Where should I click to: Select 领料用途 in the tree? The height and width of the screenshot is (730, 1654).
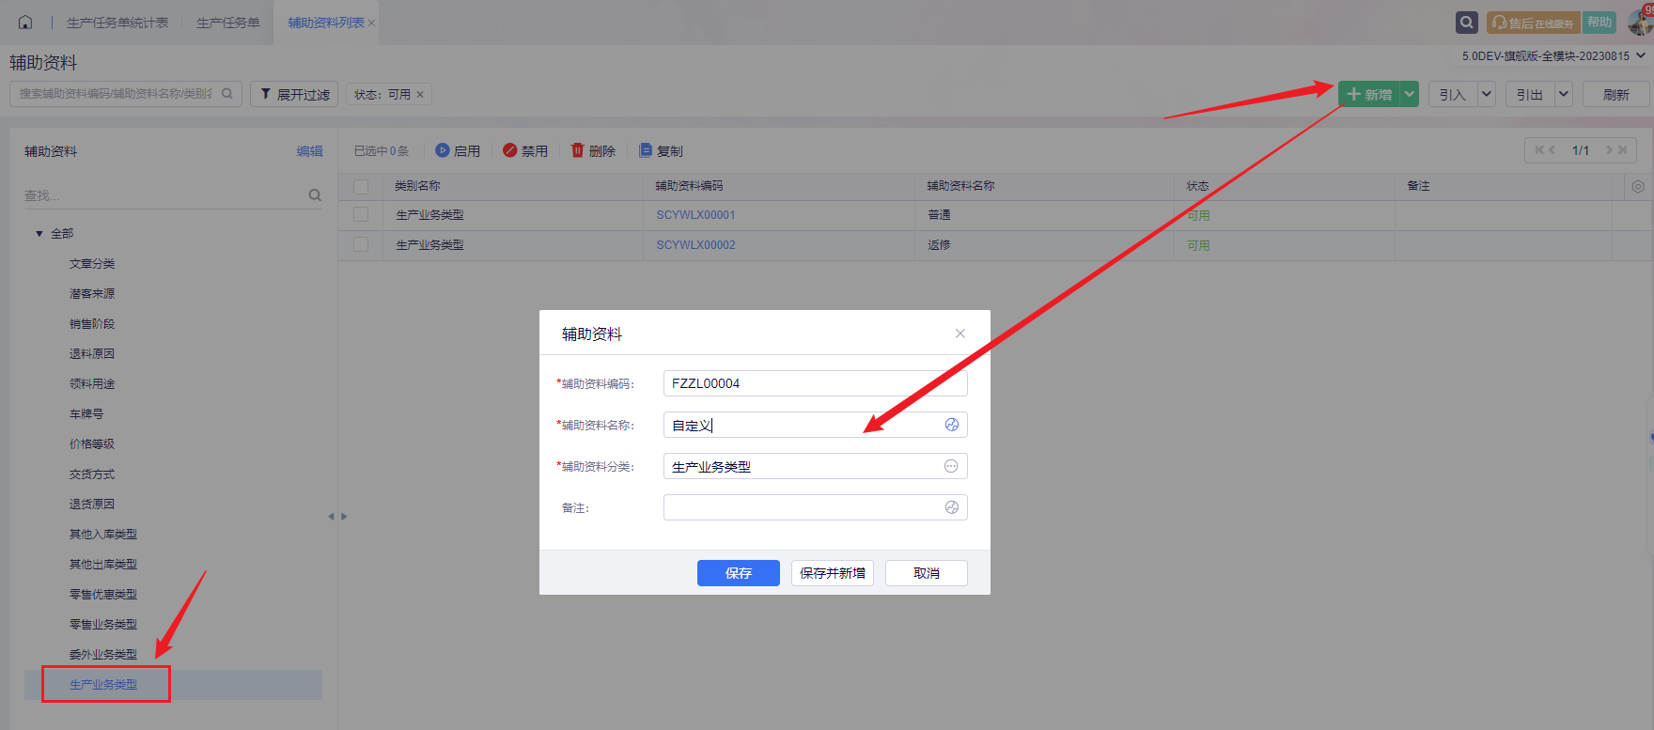(x=92, y=384)
